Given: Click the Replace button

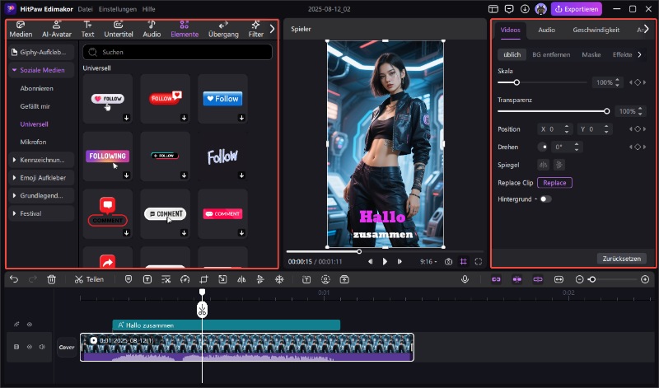Looking at the screenshot, I should (554, 183).
